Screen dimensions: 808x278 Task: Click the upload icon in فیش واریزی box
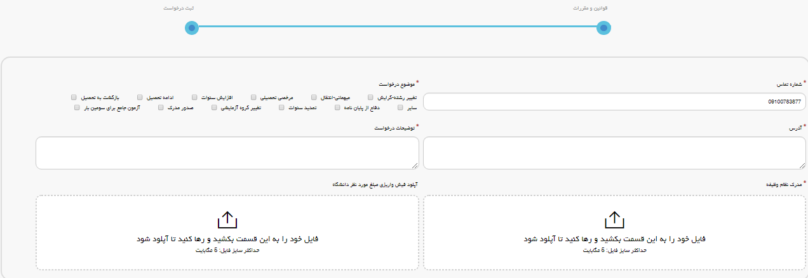point(227,220)
